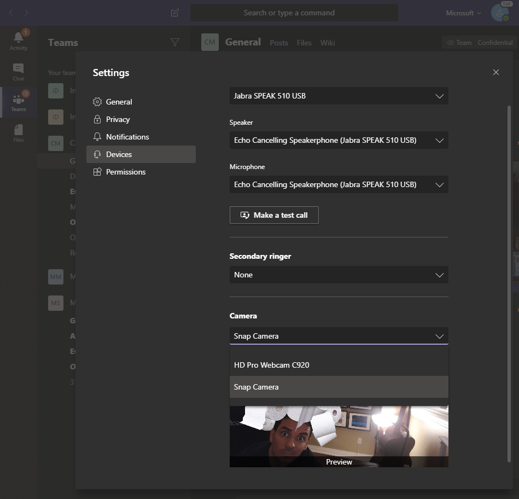The image size is (519, 499).
Task: Click the search or command box
Action: 294,13
